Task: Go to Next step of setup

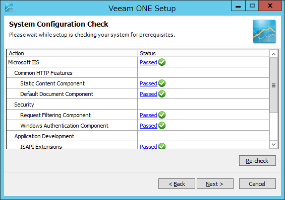Action: coord(215,184)
